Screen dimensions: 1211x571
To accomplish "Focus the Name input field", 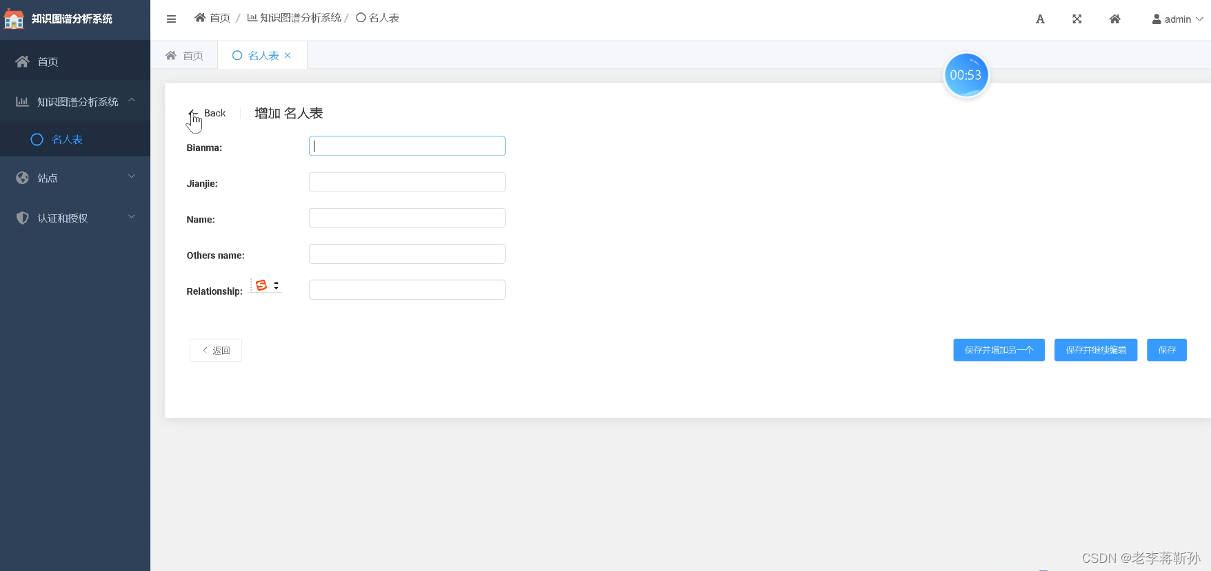I will coord(407,218).
